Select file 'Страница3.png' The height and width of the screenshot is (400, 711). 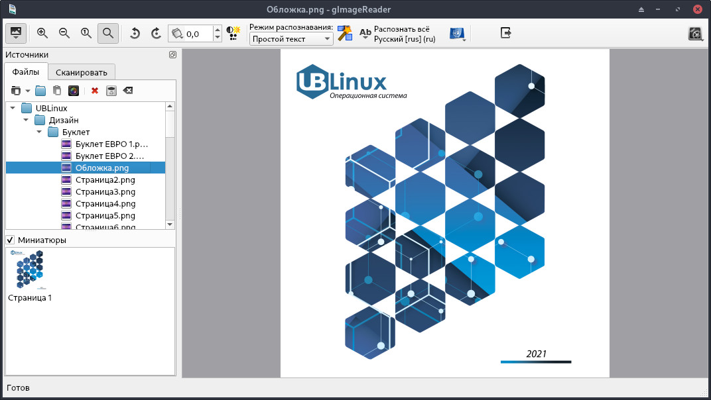click(x=86, y=191)
